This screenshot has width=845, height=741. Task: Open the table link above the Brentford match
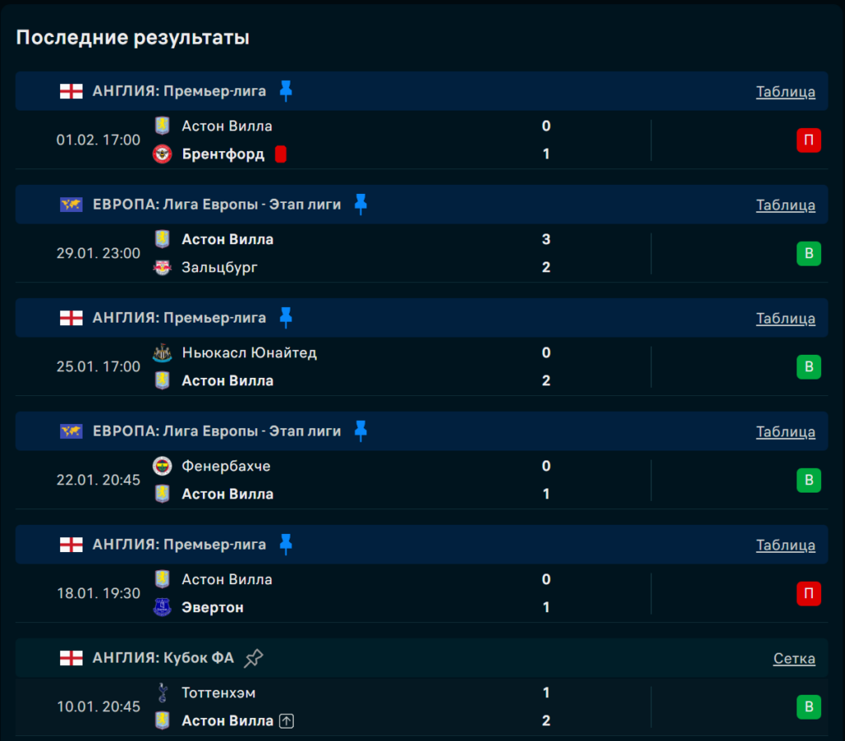click(x=786, y=92)
